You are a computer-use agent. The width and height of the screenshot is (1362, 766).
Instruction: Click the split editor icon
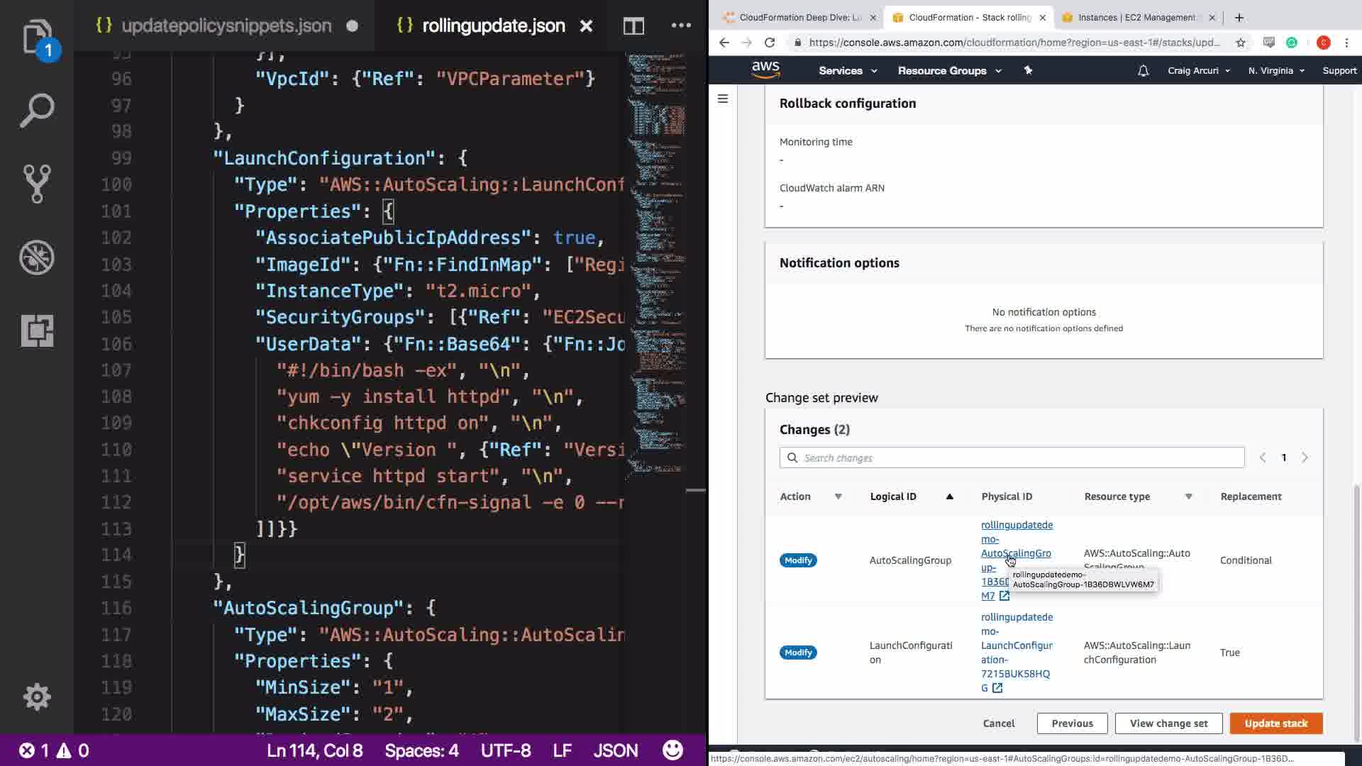pos(633,26)
